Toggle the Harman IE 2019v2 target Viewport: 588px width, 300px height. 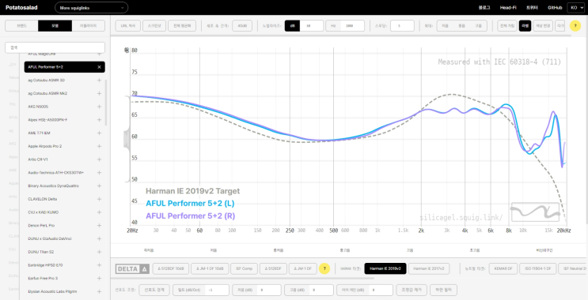coord(385,268)
